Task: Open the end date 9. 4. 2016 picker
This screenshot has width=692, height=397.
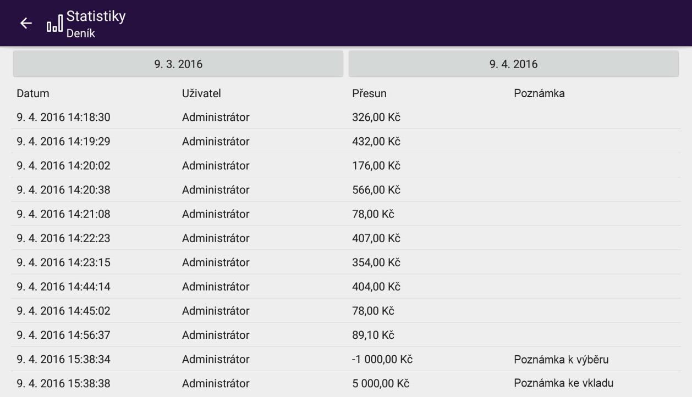Action: [x=513, y=64]
